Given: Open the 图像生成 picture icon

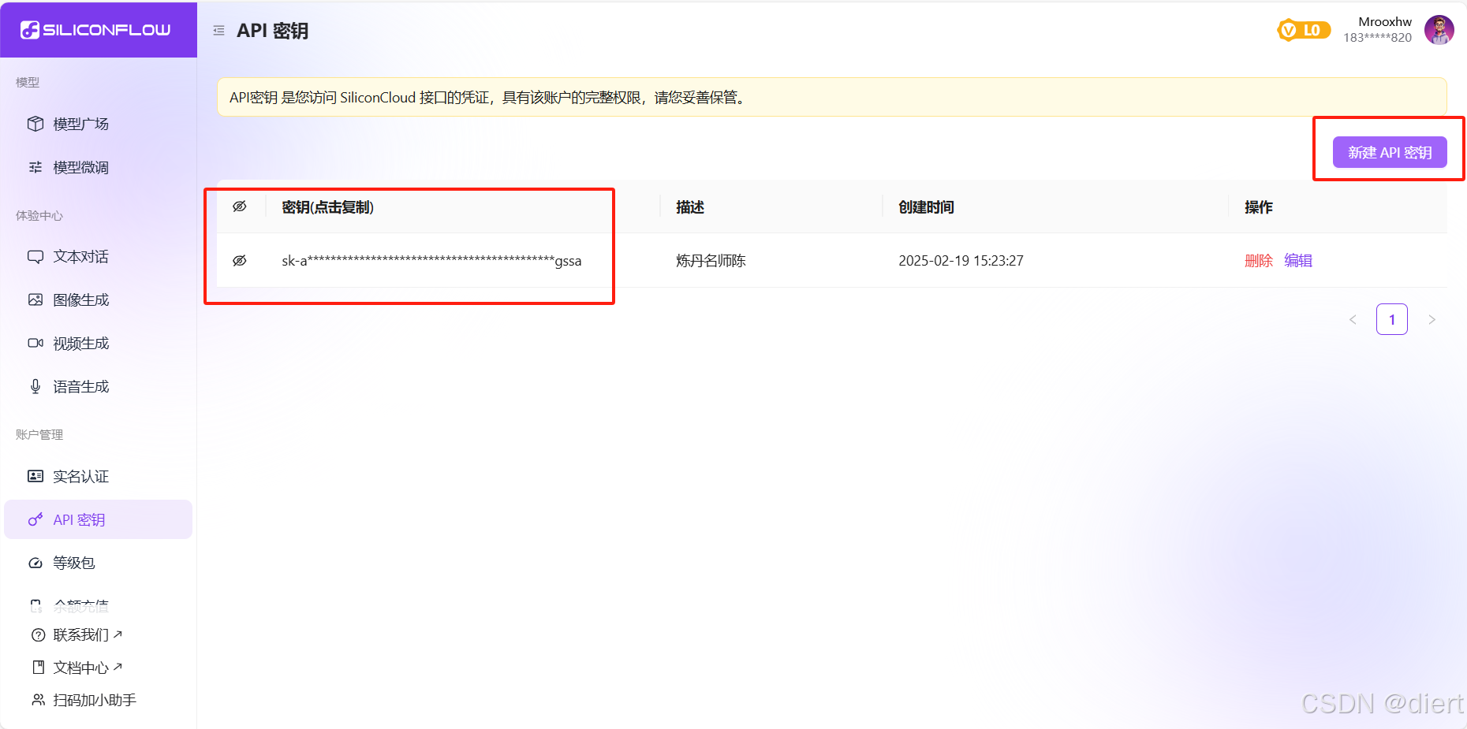Looking at the screenshot, I should 35,299.
